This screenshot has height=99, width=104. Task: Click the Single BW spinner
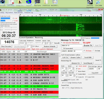[x=64, y=75]
